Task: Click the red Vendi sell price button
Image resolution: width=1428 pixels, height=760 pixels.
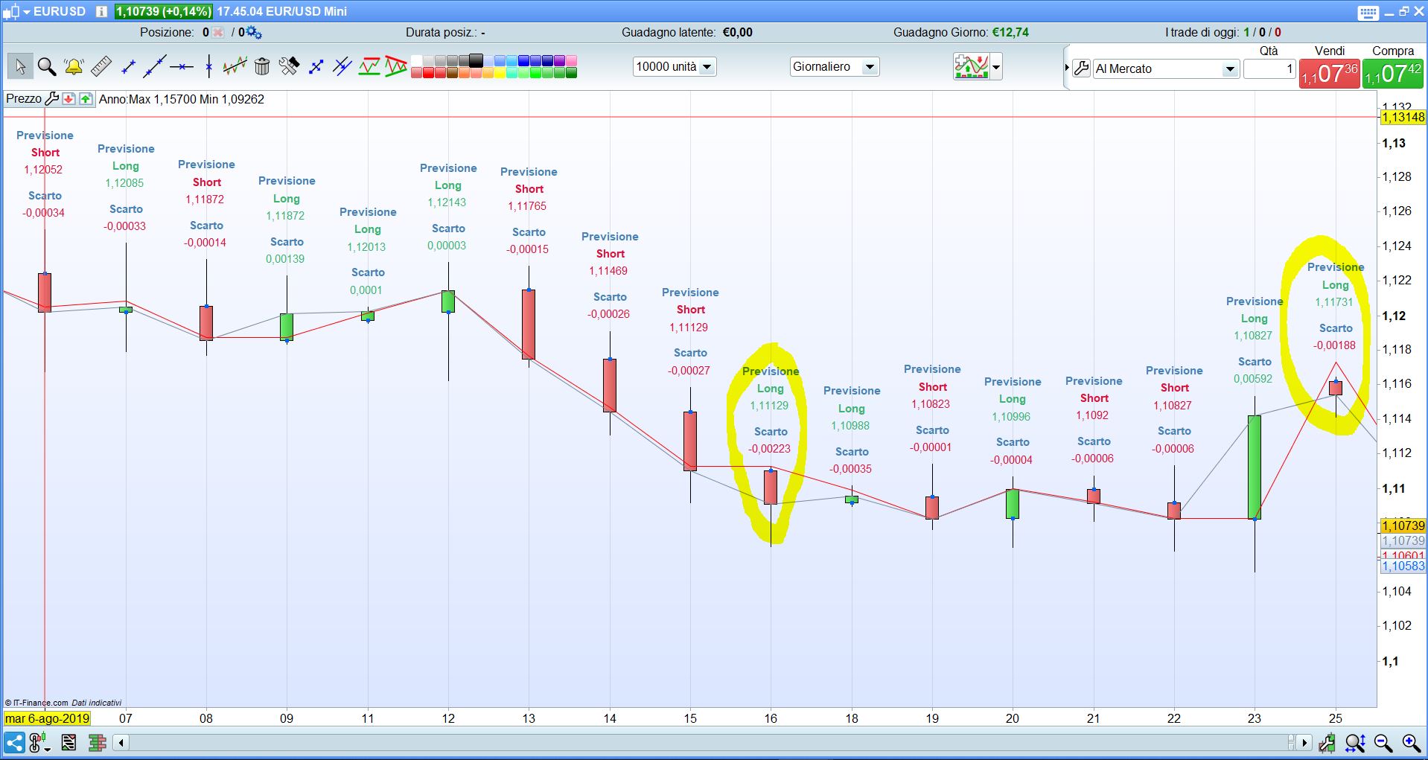Action: 1330,74
